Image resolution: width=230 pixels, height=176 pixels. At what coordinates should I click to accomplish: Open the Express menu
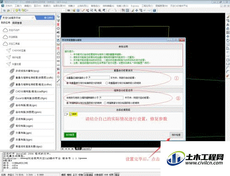pyautogui.click(x=135, y=5)
